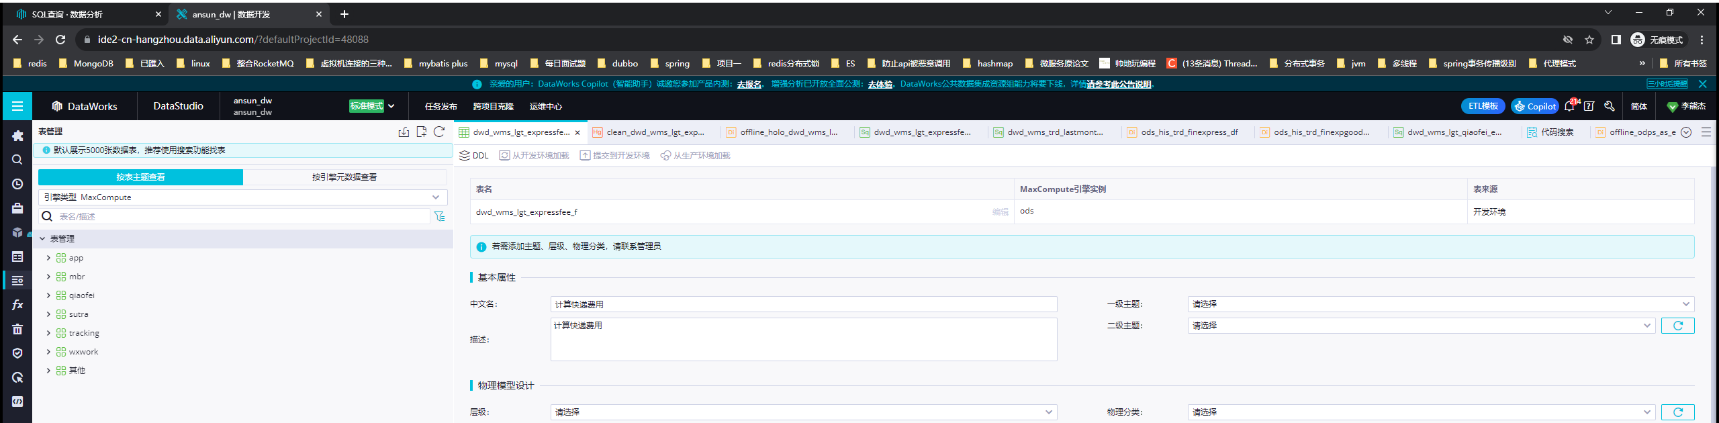This screenshot has height=423, width=1719.
Task: Open the 一级主题 dropdown
Action: (1440, 304)
